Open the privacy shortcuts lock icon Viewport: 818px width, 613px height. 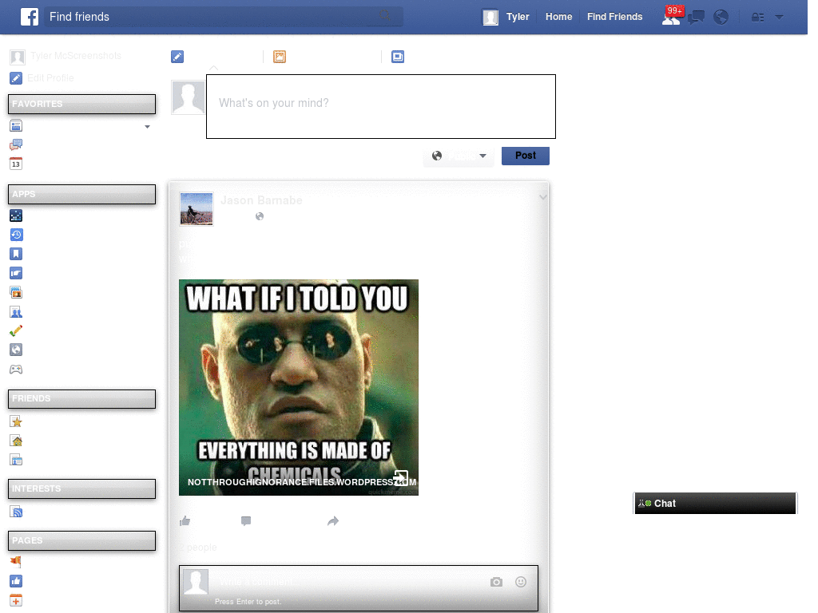point(757,18)
